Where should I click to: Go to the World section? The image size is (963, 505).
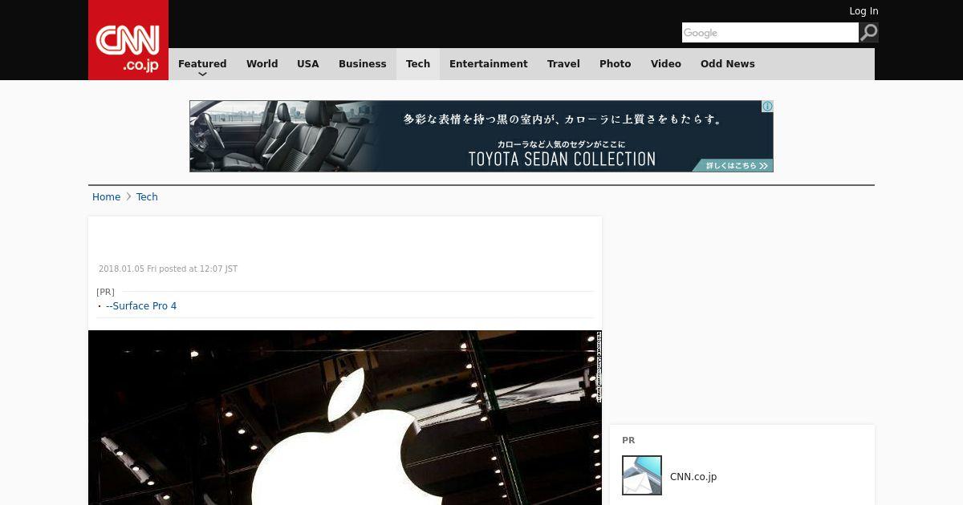[x=262, y=64]
